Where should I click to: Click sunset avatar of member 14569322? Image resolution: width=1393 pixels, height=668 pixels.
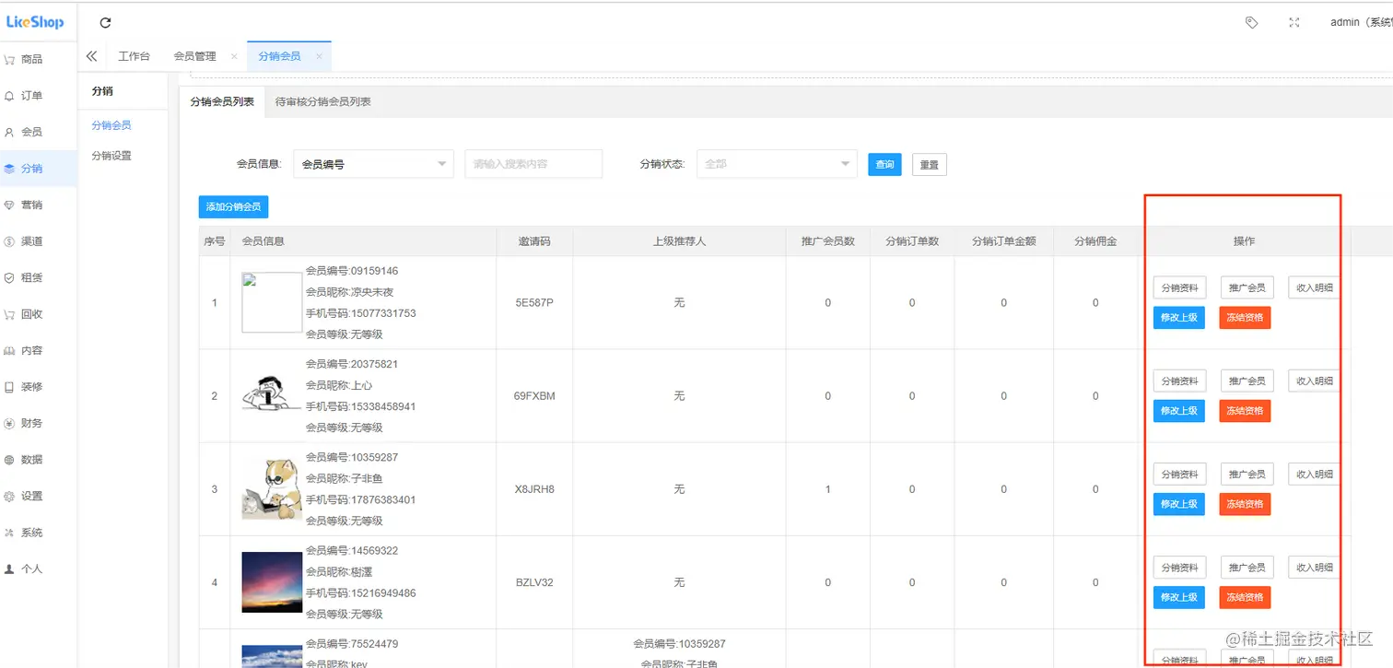pyautogui.click(x=272, y=582)
